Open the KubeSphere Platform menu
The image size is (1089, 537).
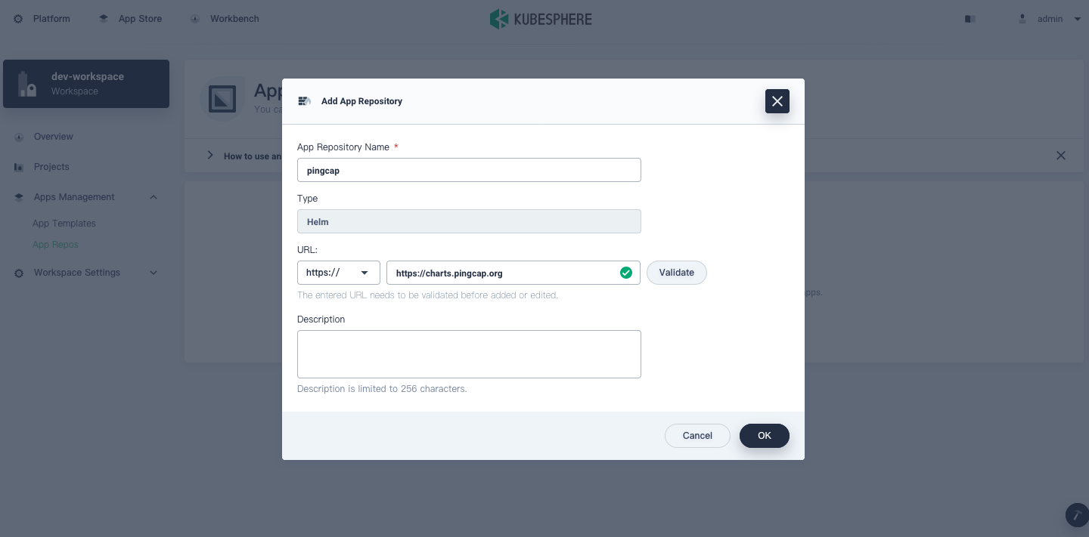point(42,18)
